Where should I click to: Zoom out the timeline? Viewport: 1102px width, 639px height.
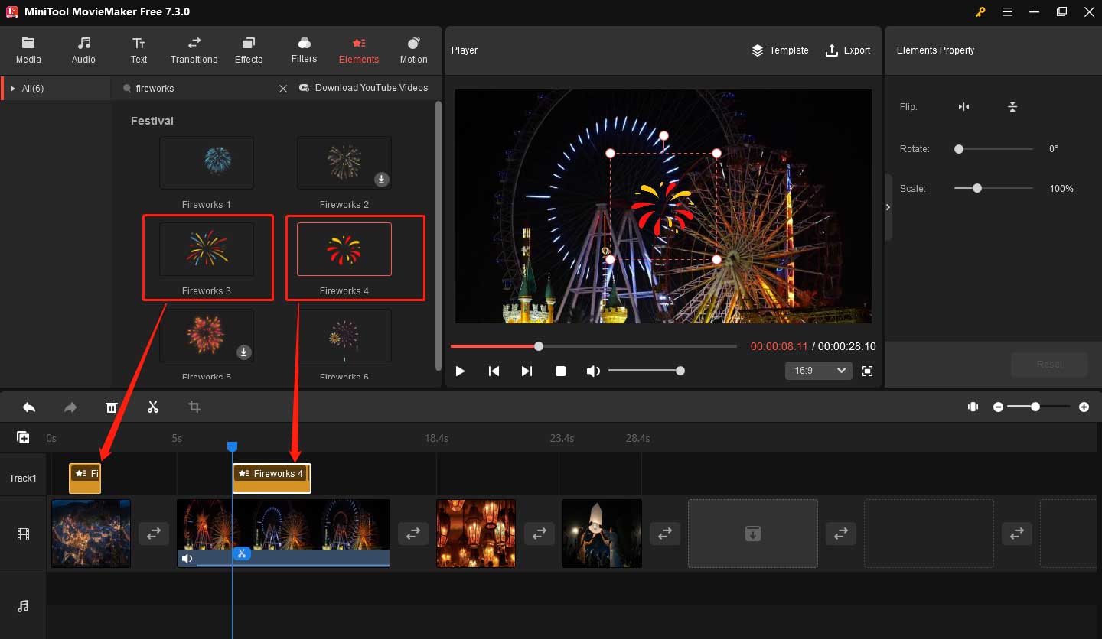pos(998,407)
